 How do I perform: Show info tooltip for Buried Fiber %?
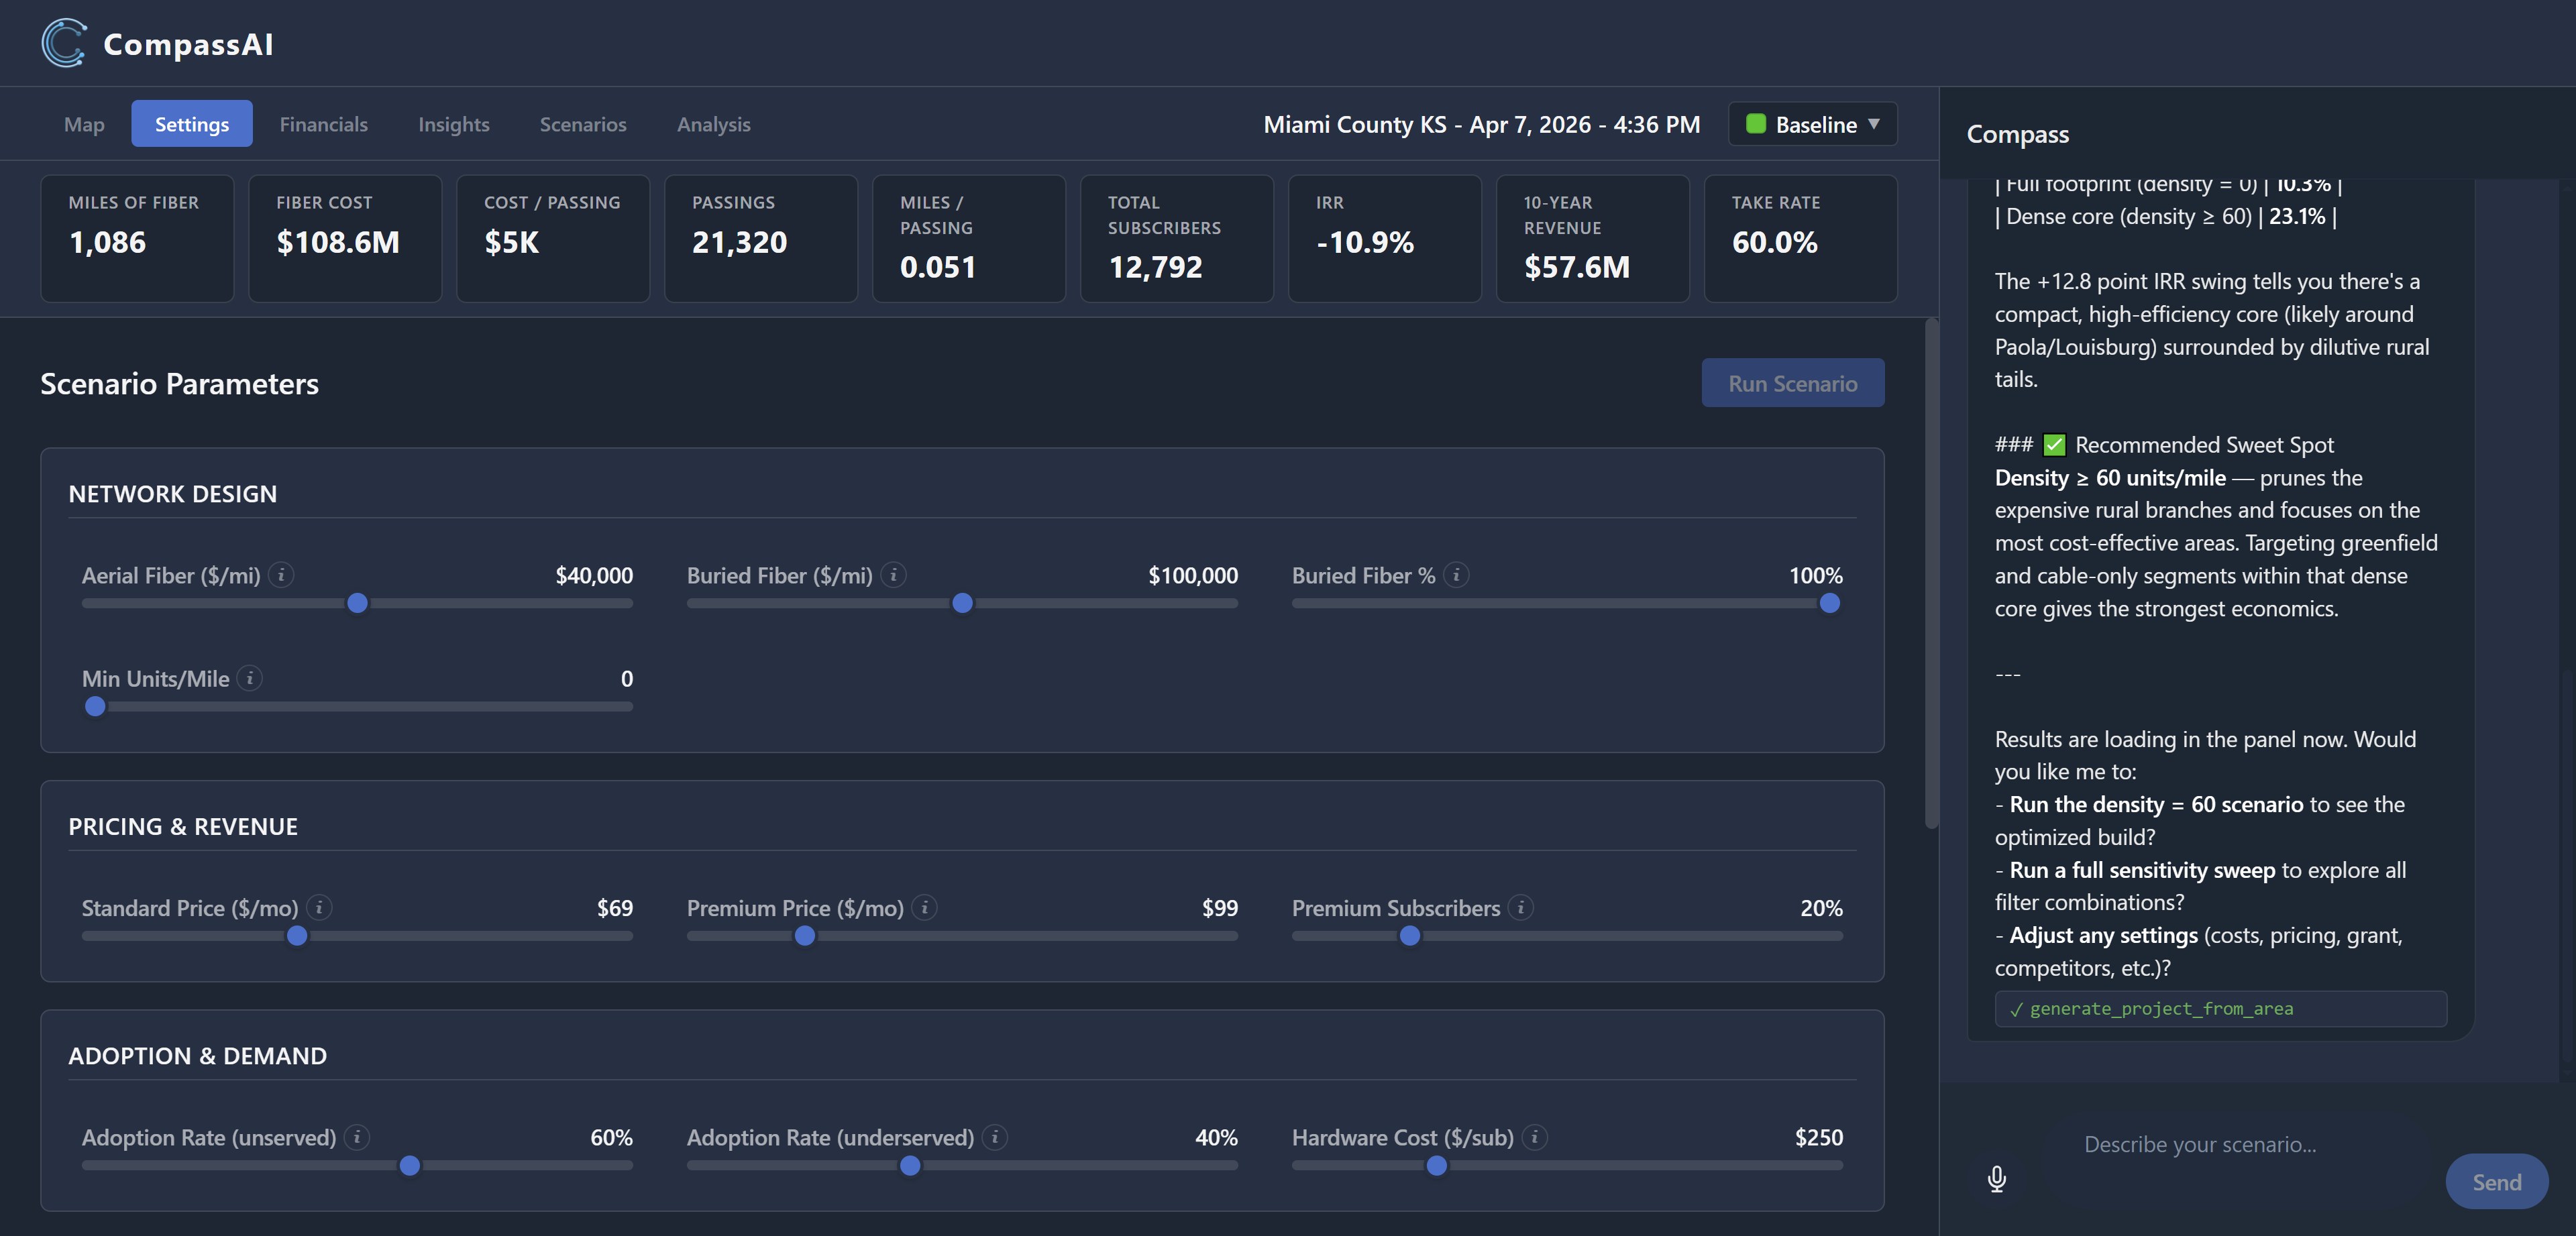(x=1456, y=575)
